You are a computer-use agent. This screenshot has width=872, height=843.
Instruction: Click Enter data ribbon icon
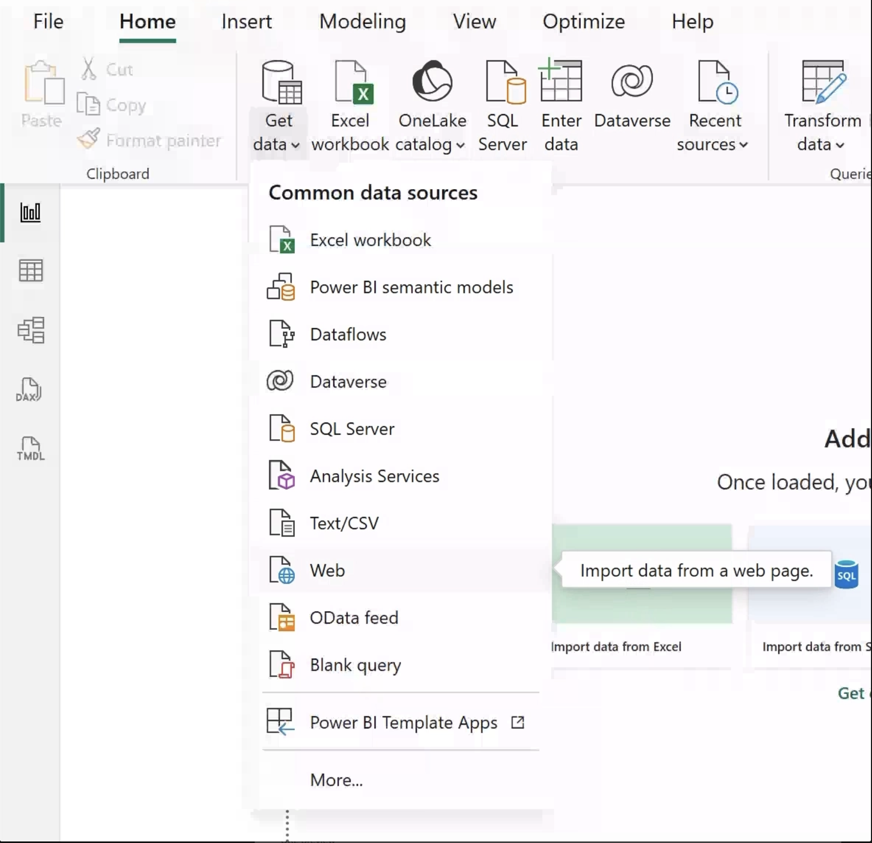coord(561,80)
